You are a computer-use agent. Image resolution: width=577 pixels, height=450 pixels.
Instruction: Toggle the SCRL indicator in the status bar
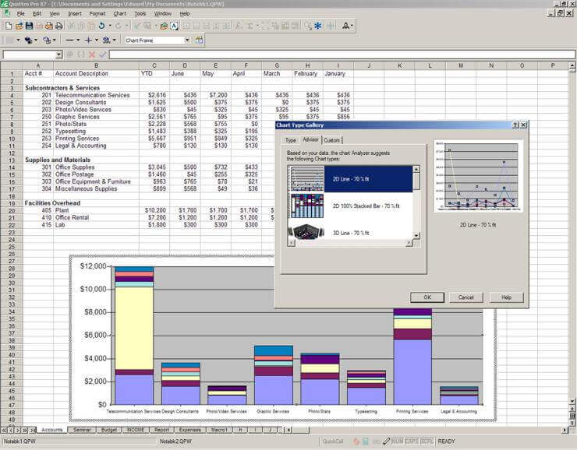click(427, 441)
